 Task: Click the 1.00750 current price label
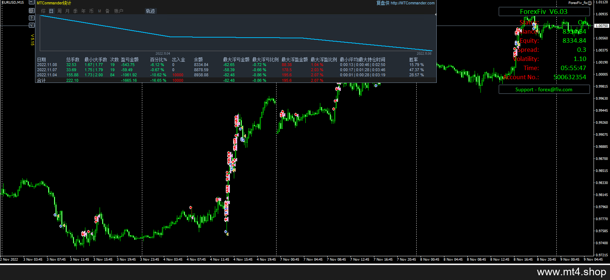tap(602, 26)
